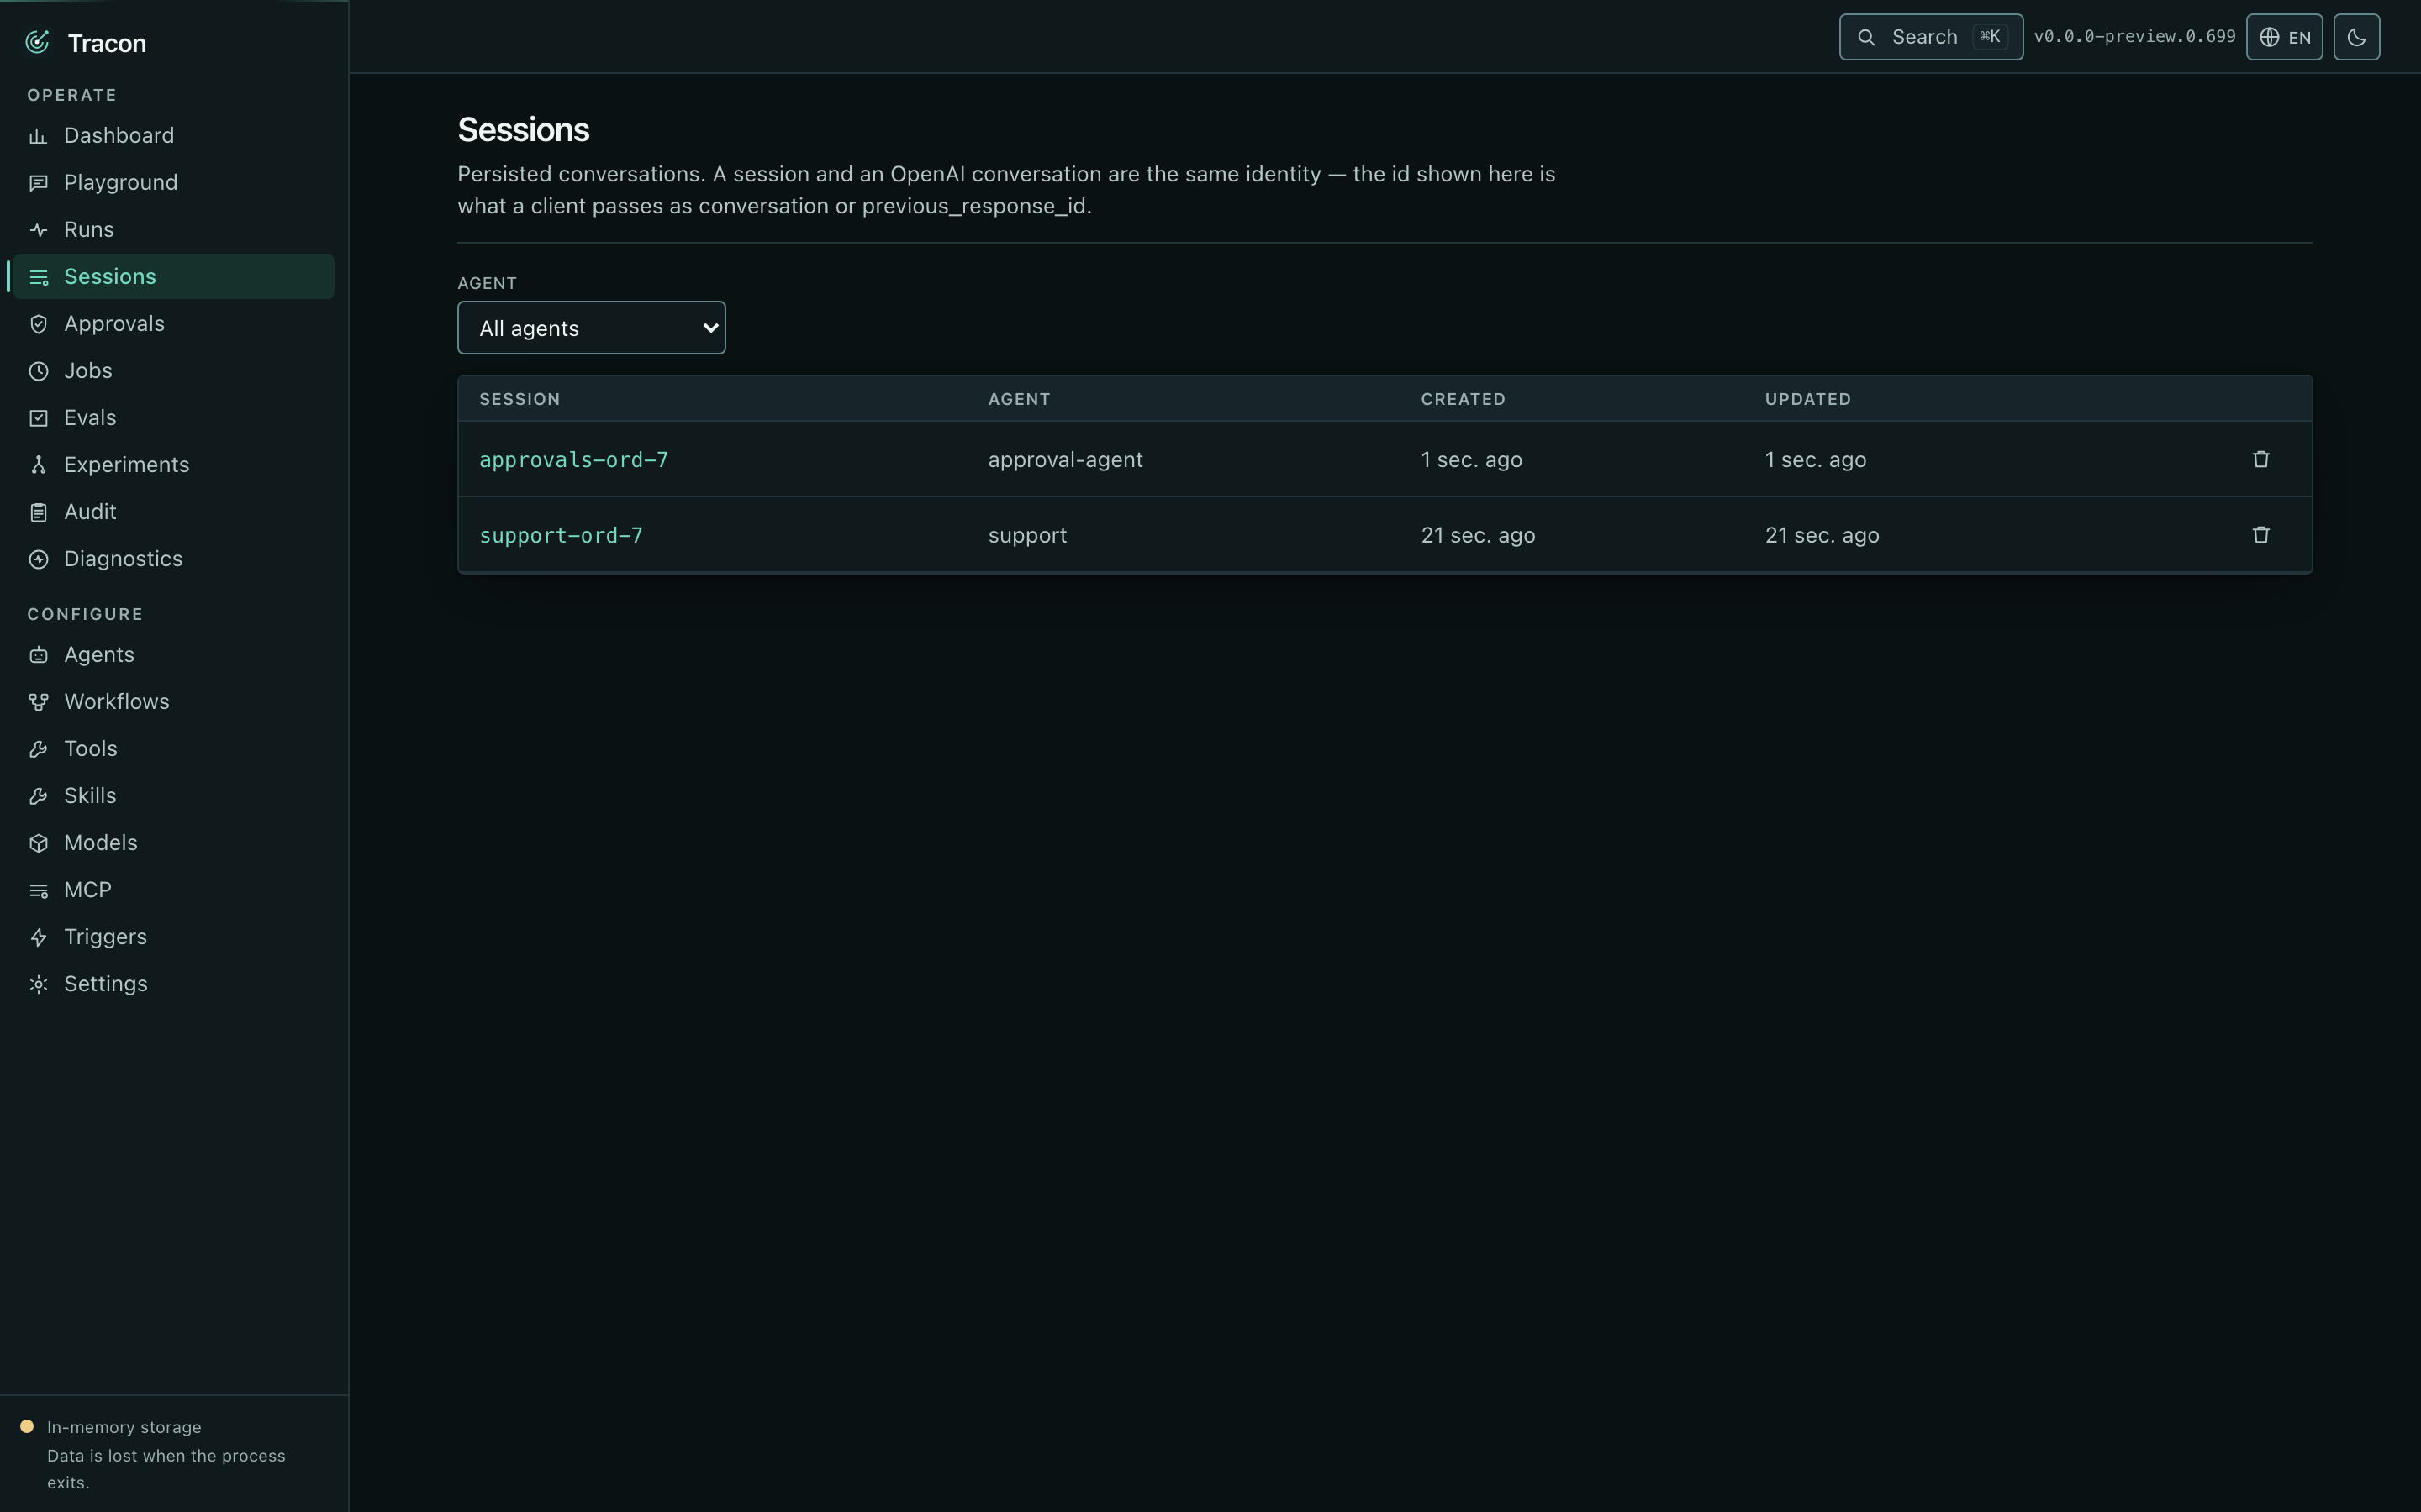Click the Sessions page heading
Image resolution: width=2421 pixels, height=1512 pixels.
pos(523,130)
